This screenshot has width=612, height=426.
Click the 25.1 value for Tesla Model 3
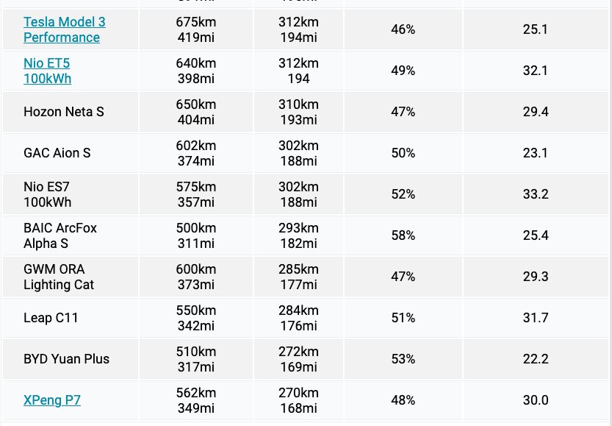tap(536, 29)
